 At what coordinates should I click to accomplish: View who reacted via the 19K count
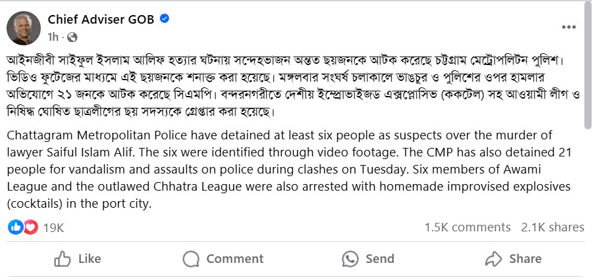click(x=53, y=227)
